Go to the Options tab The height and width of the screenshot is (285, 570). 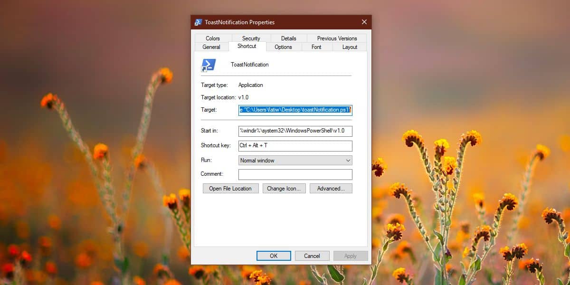tap(284, 47)
